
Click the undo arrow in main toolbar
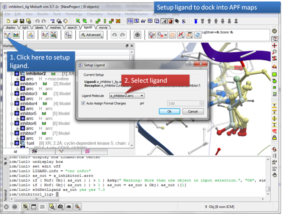37,21
